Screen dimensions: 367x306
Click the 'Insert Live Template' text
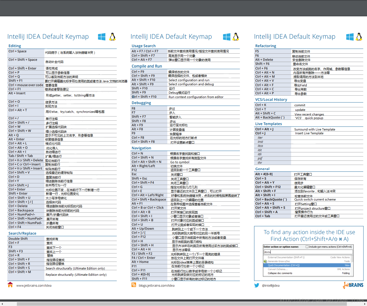click(309, 133)
